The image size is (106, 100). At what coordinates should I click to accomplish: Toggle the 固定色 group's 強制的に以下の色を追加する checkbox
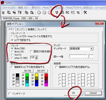12,67
